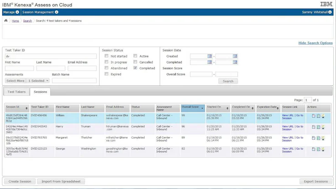
Task: Expand the 1 Selected assessments dropdown
Action: click(38, 81)
